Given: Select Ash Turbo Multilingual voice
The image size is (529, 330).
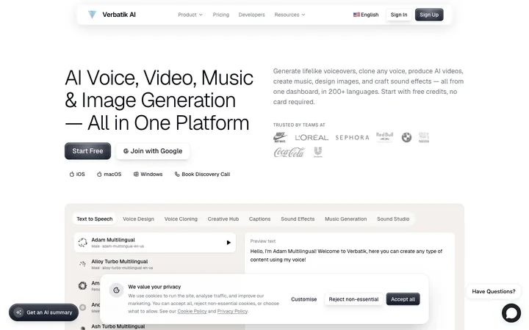Looking at the screenshot, I should click(x=118, y=326).
